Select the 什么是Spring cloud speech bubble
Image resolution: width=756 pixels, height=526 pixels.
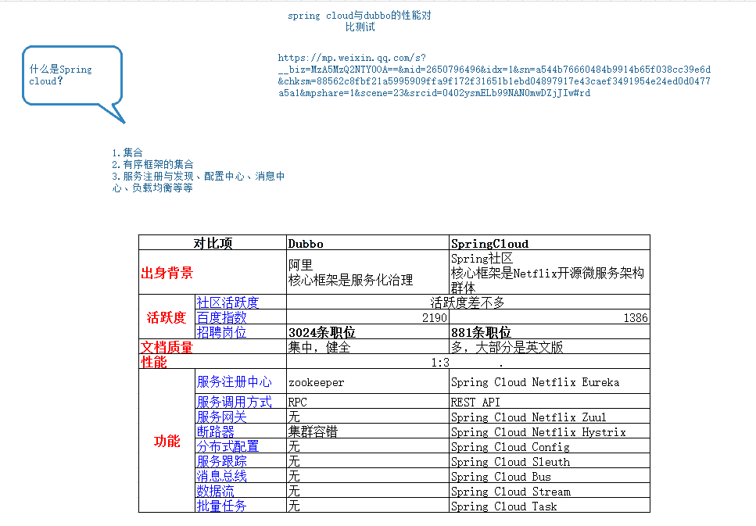click(70, 76)
